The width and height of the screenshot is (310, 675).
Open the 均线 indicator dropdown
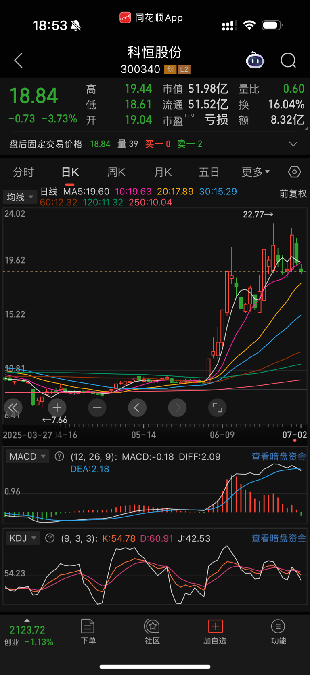pyautogui.click(x=20, y=197)
